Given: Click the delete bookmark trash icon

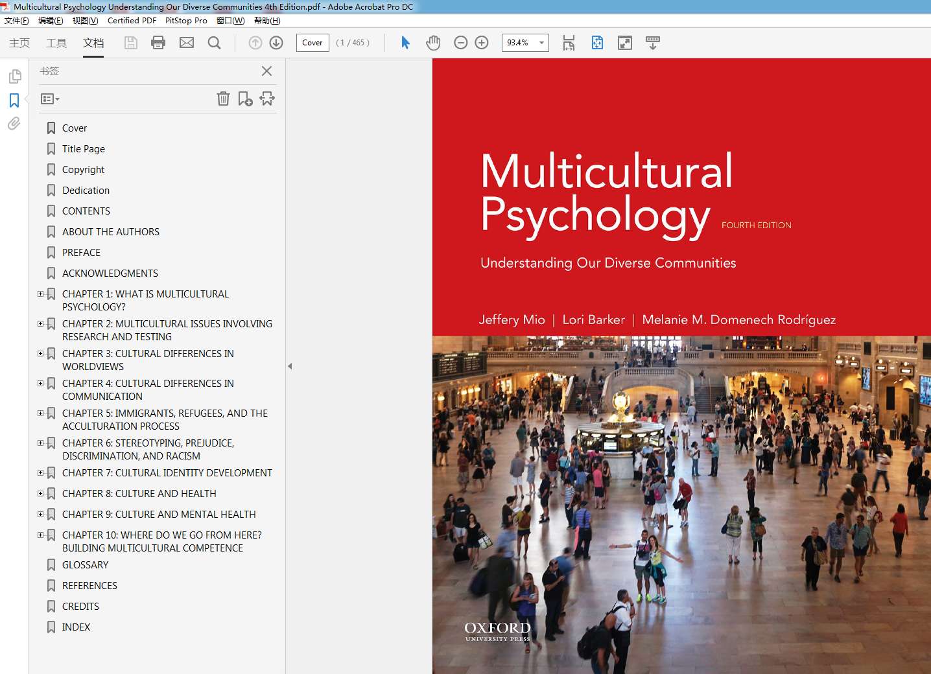Looking at the screenshot, I should [x=223, y=99].
